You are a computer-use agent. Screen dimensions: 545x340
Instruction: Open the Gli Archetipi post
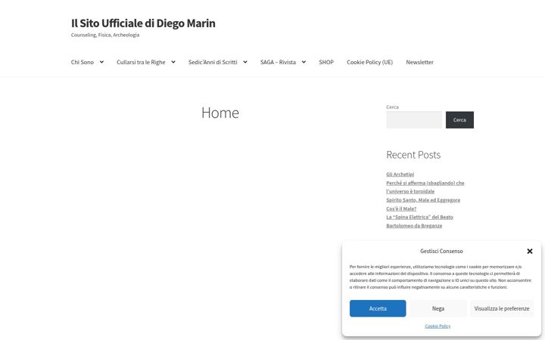pos(400,175)
